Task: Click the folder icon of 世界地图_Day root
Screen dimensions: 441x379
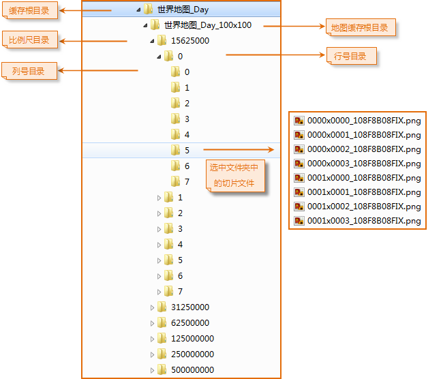Action: pos(148,10)
